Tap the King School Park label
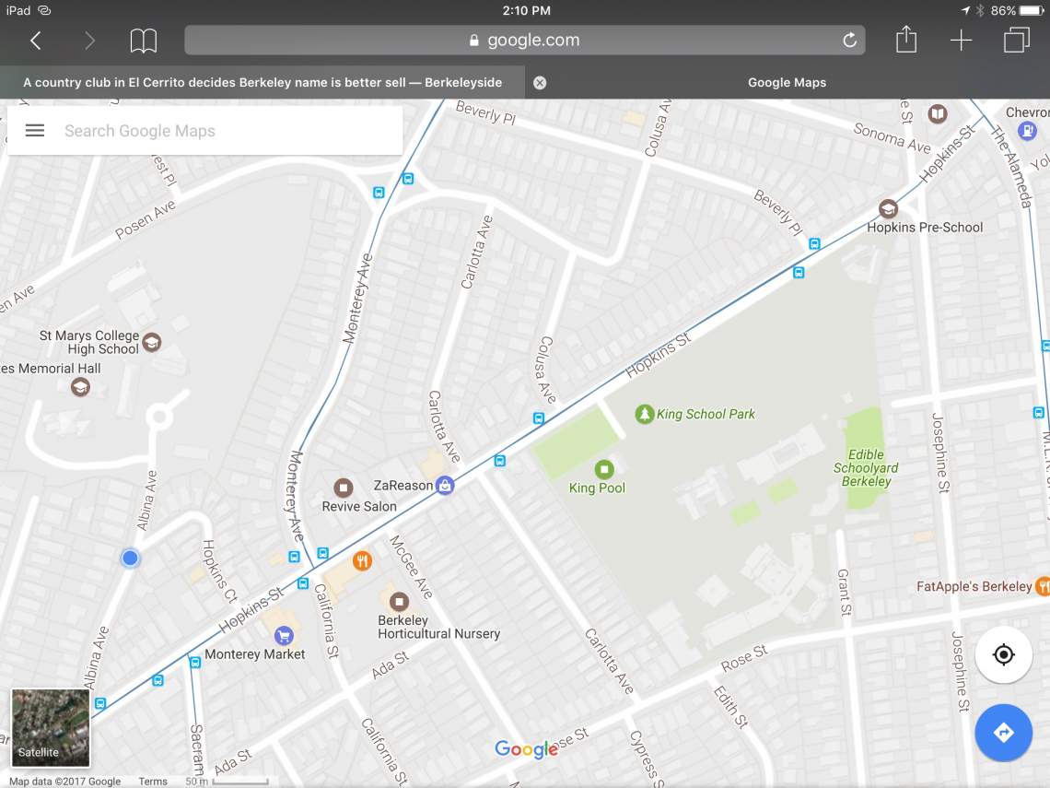Screen dimensions: 1050x788 pyautogui.click(x=706, y=414)
